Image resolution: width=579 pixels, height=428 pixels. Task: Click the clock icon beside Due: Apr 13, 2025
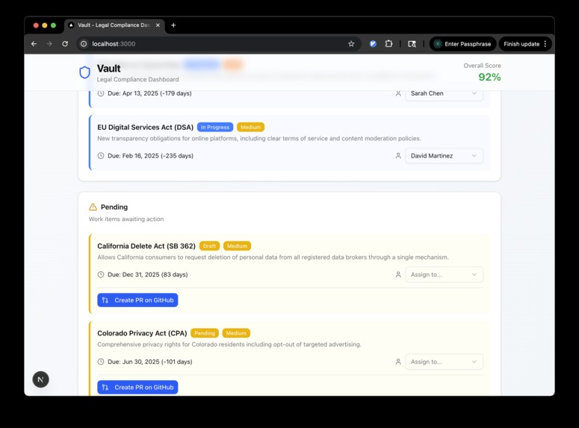click(x=101, y=93)
